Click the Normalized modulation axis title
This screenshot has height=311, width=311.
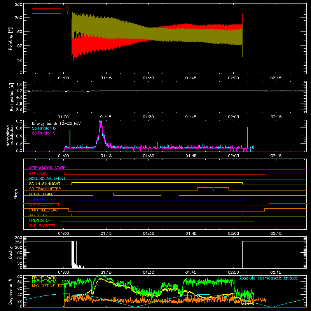click(x=10, y=136)
